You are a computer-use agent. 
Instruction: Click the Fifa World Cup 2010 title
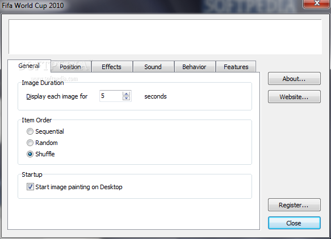click(33, 5)
